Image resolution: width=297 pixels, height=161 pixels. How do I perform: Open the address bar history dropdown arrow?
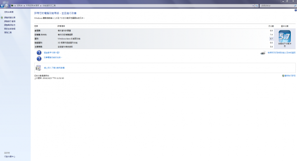coord(253,6)
